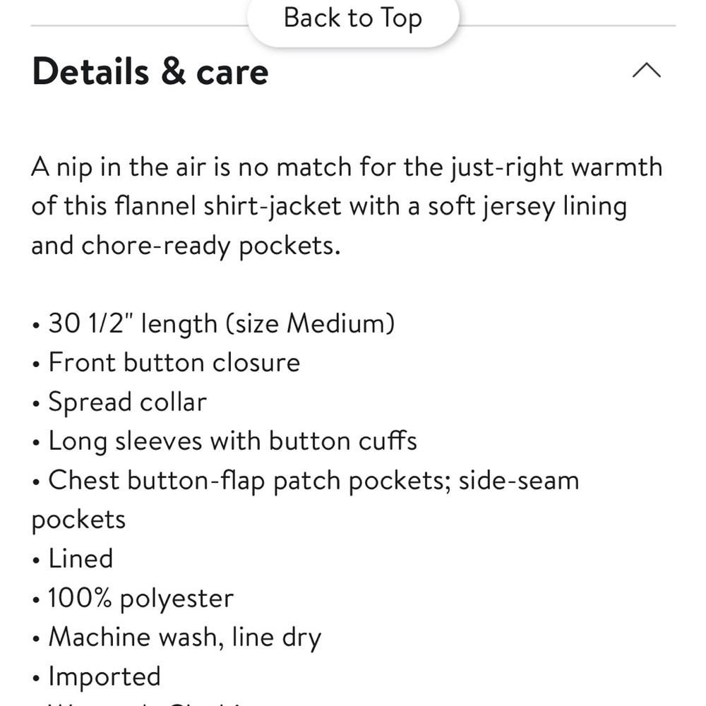Click the 'Long sleeves with button cuffs' bullet

(232, 441)
